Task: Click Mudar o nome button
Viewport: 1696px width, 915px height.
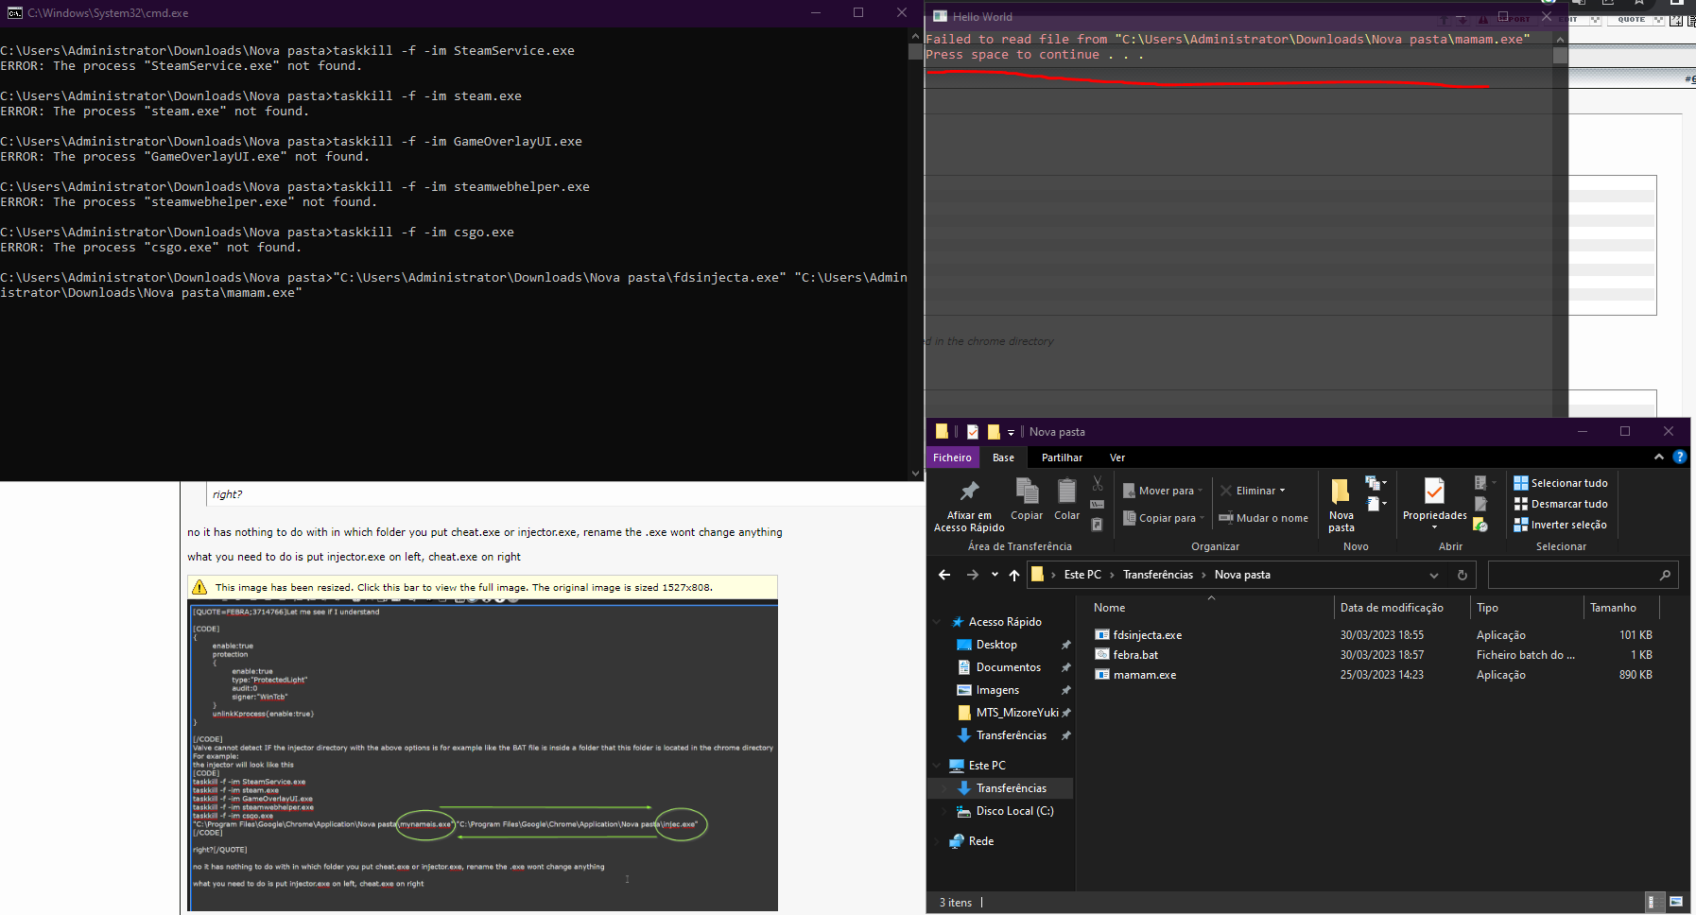Action: pyautogui.click(x=1264, y=518)
